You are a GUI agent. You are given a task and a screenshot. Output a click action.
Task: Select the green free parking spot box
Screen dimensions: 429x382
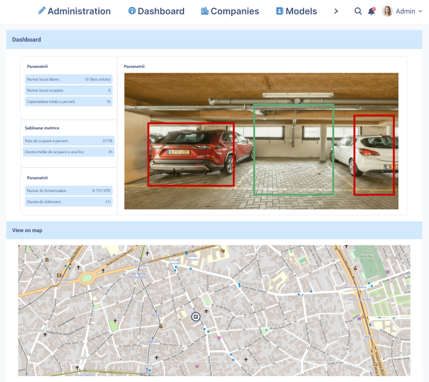(294, 149)
